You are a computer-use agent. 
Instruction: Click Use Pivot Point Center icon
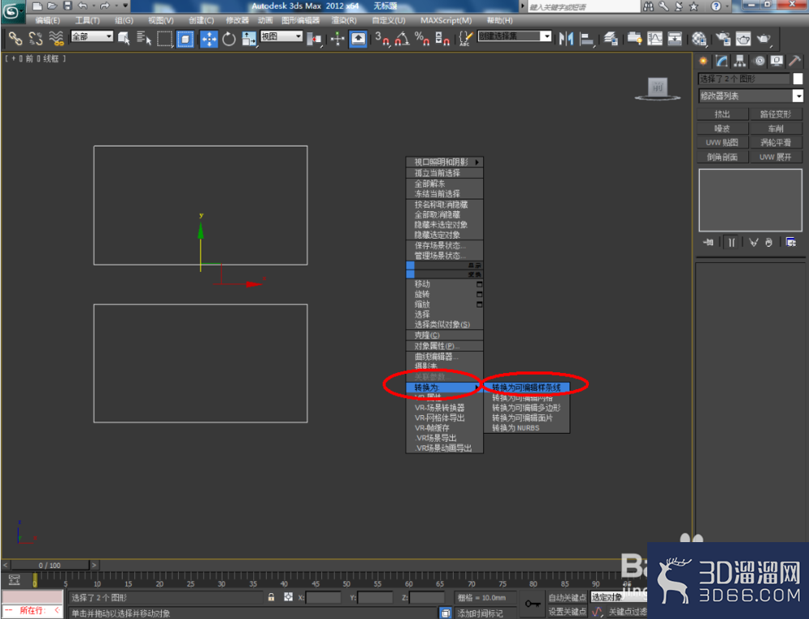(314, 39)
